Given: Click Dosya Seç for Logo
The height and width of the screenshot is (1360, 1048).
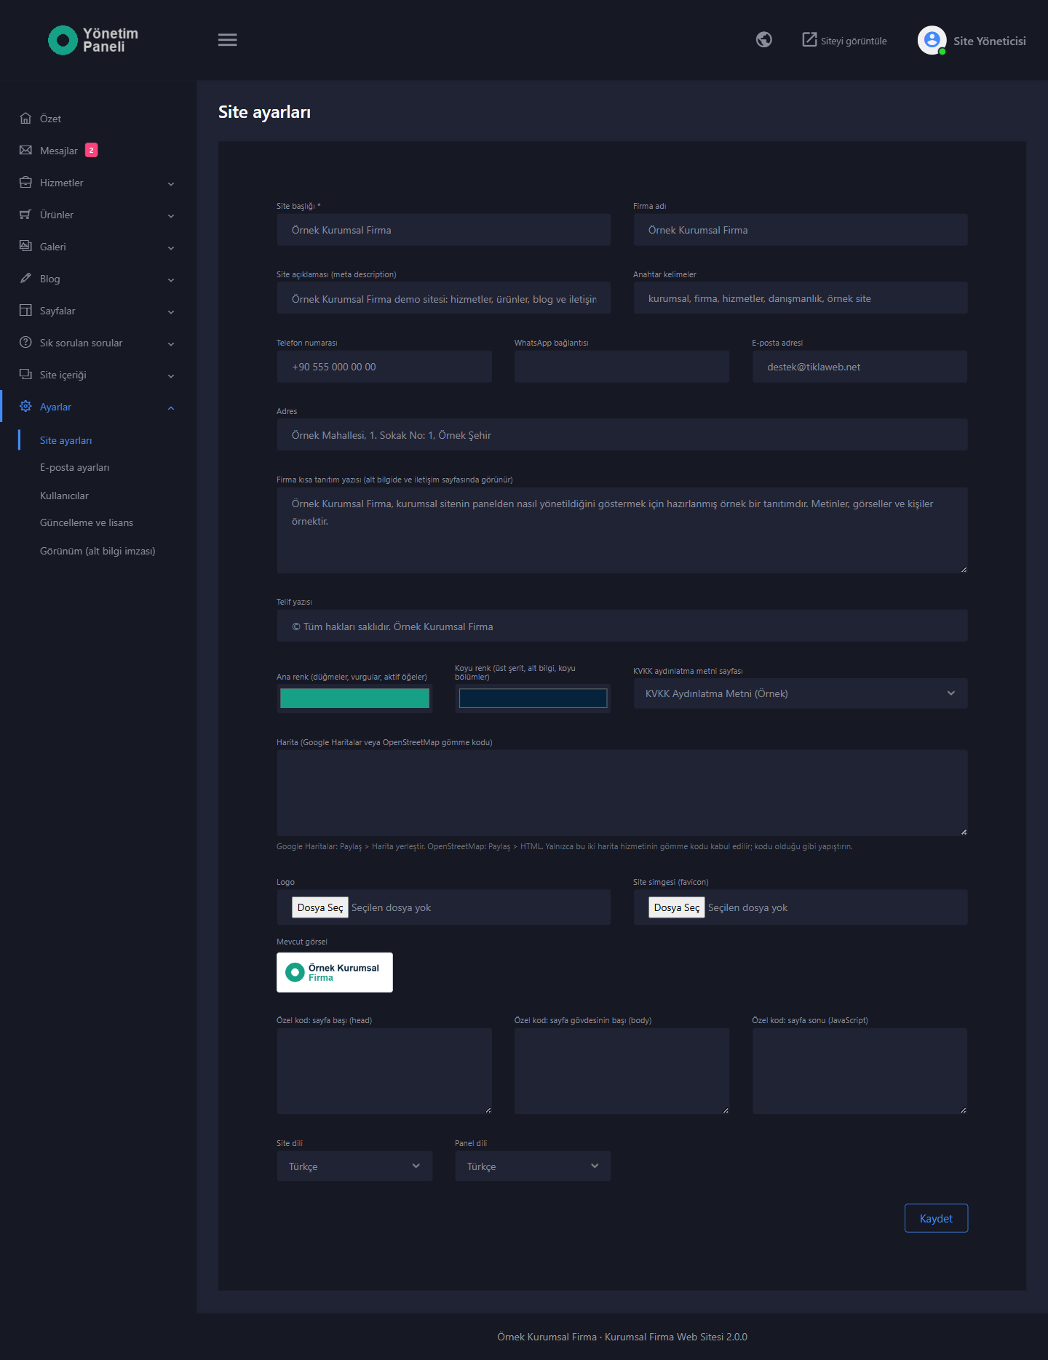Looking at the screenshot, I should (320, 907).
